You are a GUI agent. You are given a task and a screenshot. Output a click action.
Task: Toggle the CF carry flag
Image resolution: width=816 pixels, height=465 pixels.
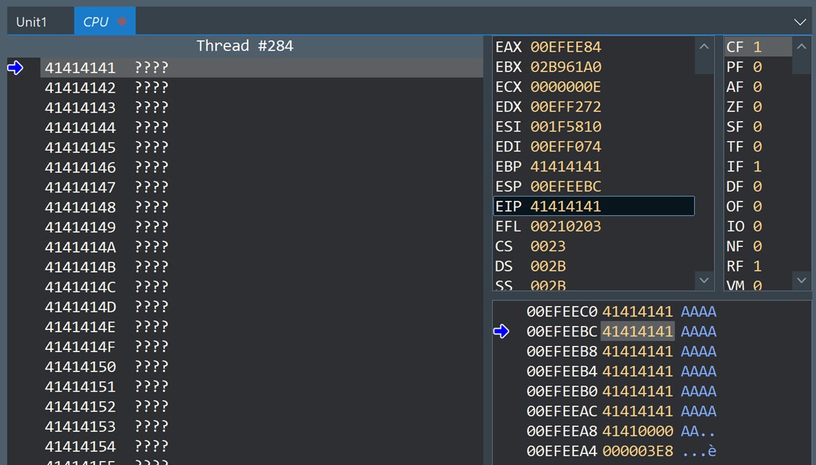[x=759, y=47]
